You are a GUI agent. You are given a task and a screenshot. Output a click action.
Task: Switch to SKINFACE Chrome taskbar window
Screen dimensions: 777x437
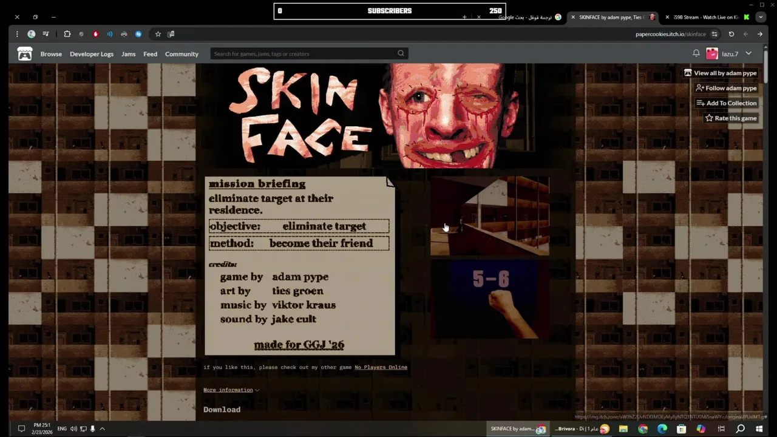(x=518, y=429)
